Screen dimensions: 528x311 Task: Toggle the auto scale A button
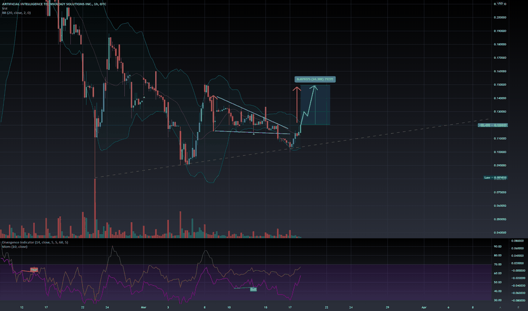(x=500, y=308)
